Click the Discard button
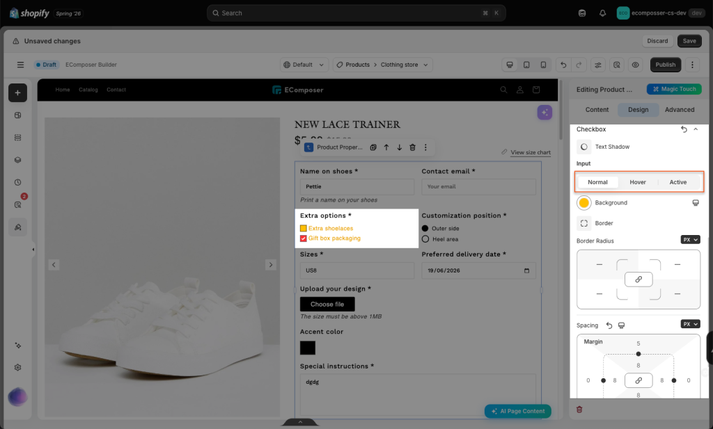 coord(657,41)
